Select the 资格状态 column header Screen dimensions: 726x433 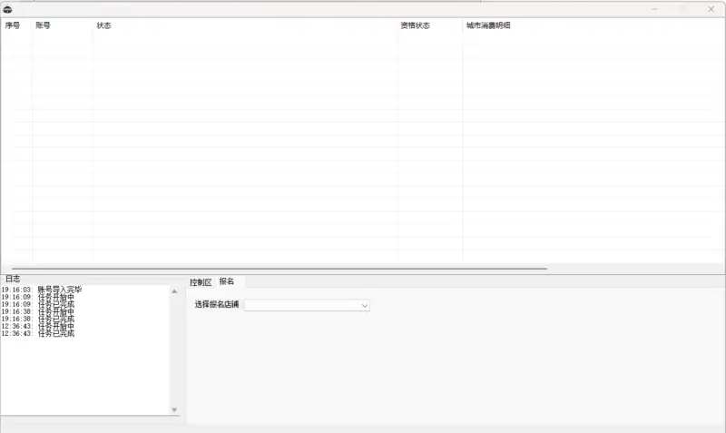pyautogui.click(x=416, y=25)
